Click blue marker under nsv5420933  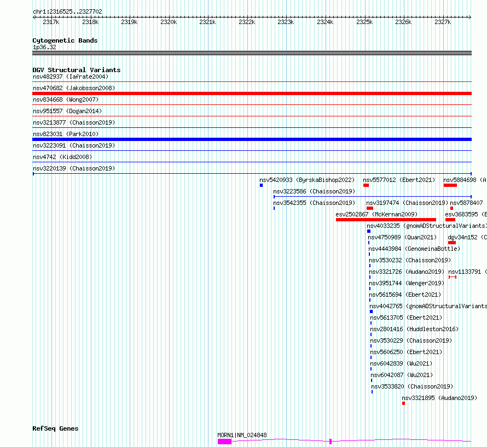click(x=261, y=185)
